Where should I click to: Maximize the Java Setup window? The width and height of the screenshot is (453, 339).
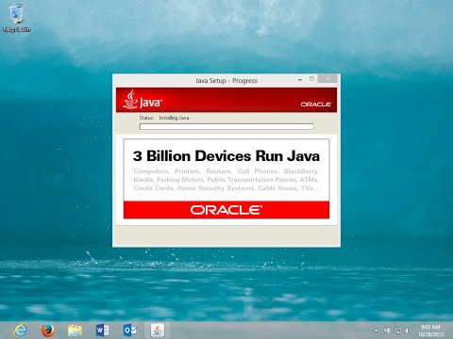coord(311,79)
